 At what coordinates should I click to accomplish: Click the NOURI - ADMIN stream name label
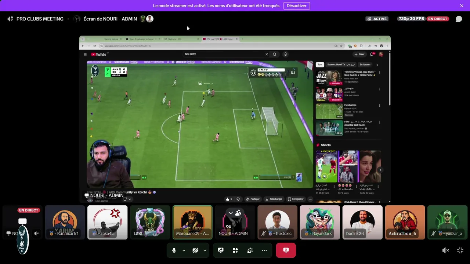tap(104, 195)
